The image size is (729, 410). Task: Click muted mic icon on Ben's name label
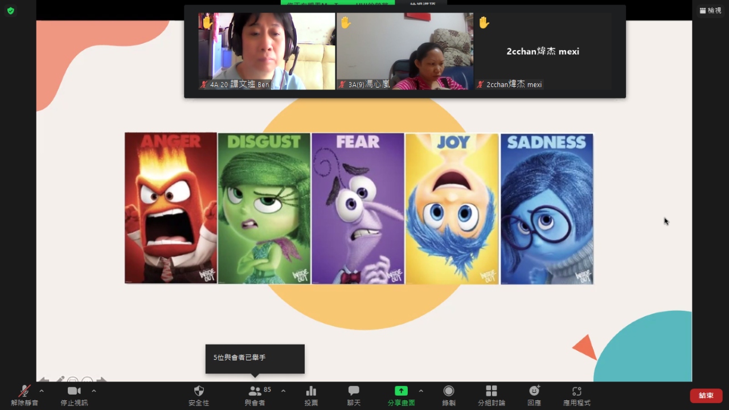pyautogui.click(x=204, y=84)
